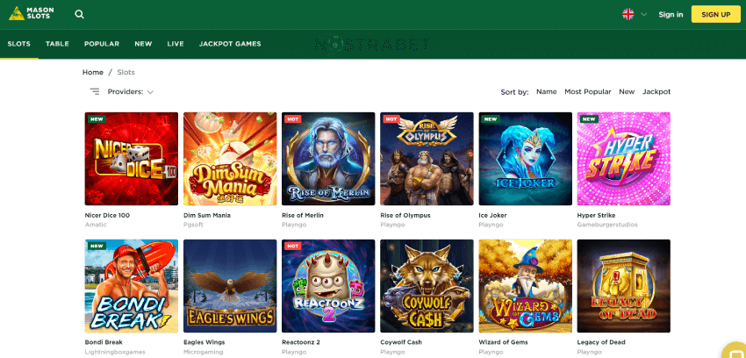
Task: Click the 'Coywolf Cash' title text
Action: [x=401, y=342]
